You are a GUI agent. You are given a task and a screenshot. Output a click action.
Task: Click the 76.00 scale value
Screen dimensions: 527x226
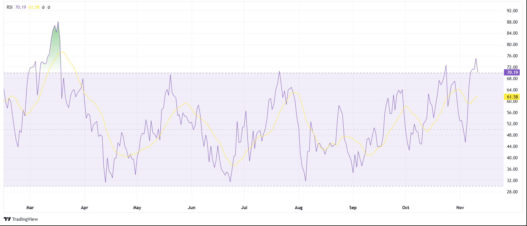[x=512, y=56]
